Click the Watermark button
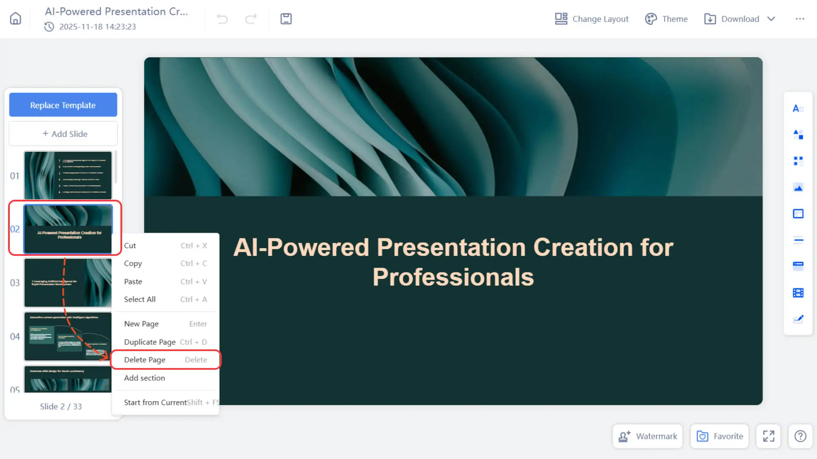 pyautogui.click(x=648, y=436)
